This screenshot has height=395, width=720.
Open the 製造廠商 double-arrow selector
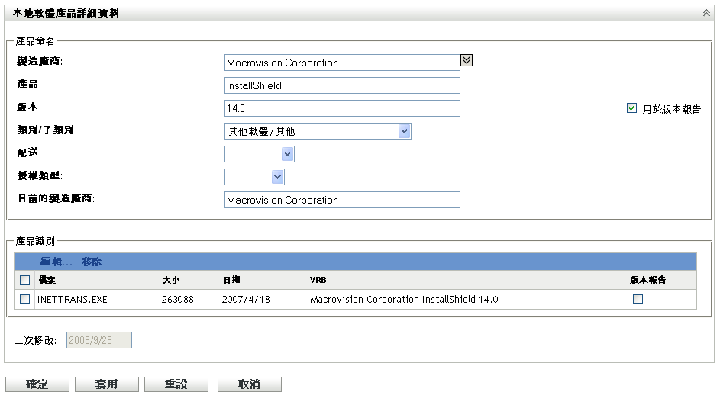(466, 60)
